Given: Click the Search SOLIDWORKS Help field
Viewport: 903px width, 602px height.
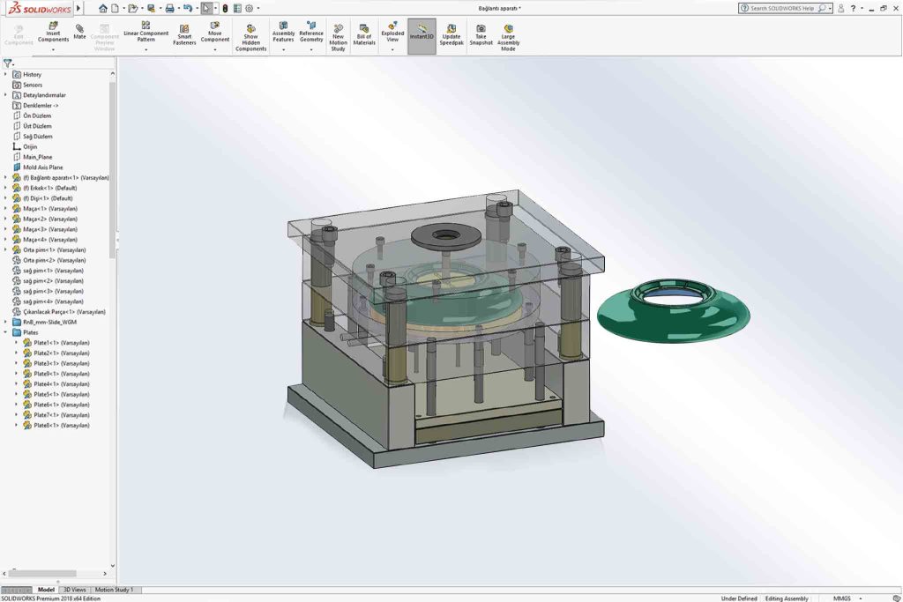Looking at the screenshot, I should tap(780, 8).
